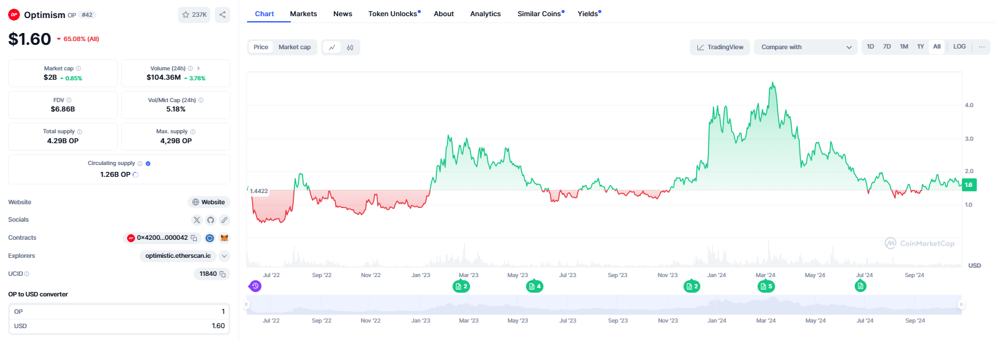This screenshot has width=996, height=340.
Task: Click the #42 rank badge
Action: point(87,15)
